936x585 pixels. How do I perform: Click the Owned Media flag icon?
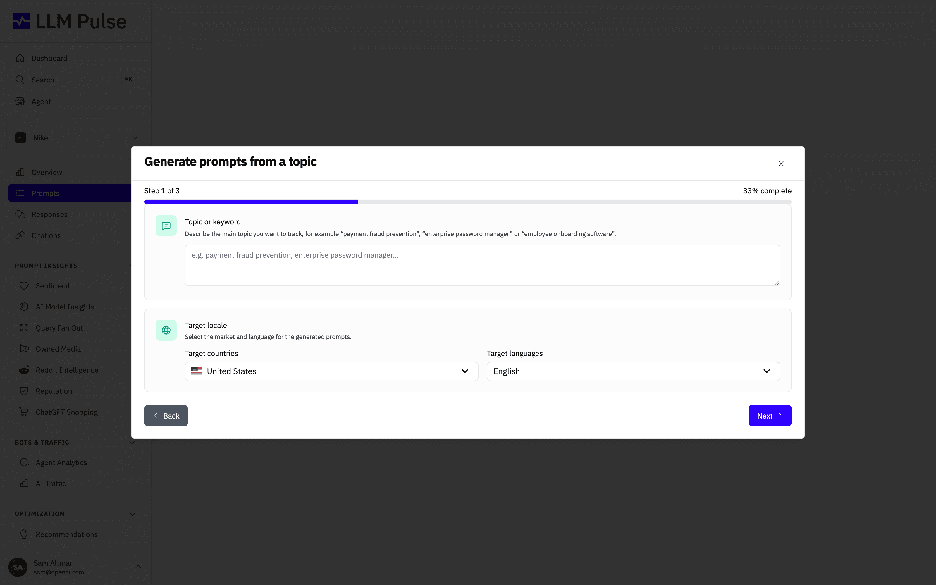pos(24,349)
